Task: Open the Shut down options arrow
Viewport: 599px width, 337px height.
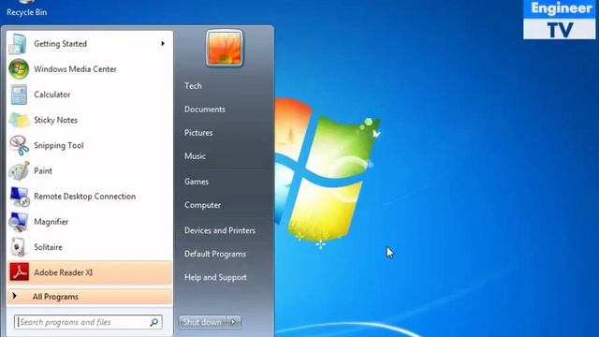Action: tap(234, 322)
